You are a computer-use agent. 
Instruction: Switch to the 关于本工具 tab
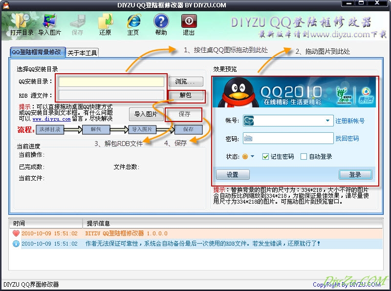83,53
